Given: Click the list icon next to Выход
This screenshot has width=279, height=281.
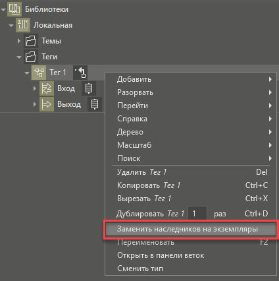Looking at the screenshot, I should pos(95,104).
